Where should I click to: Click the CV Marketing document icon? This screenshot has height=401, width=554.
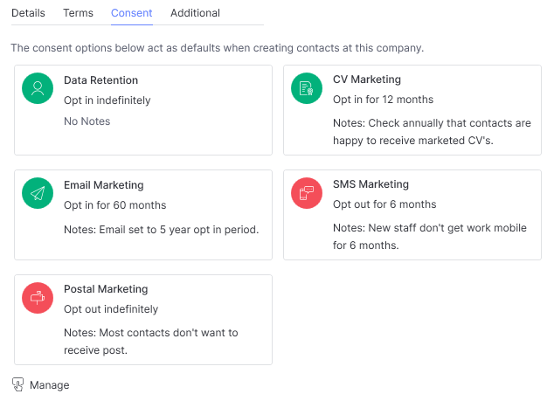tap(307, 88)
